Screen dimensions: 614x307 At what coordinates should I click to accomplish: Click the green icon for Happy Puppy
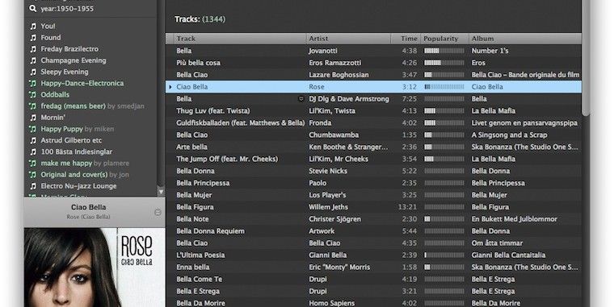point(33,129)
